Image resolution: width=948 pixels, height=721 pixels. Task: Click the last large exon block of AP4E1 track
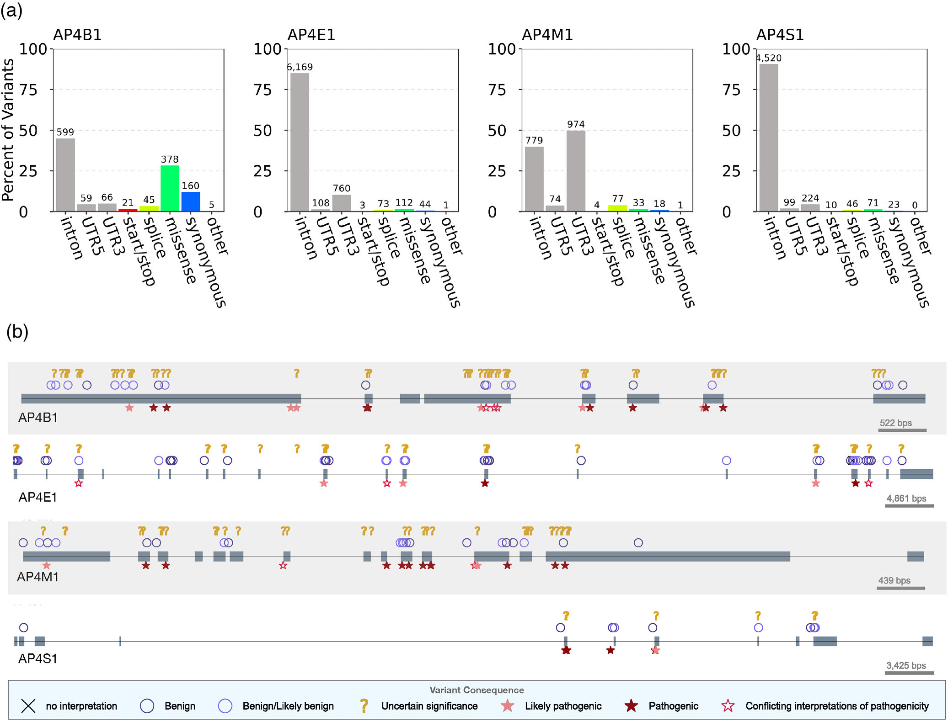pyautogui.click(x=916, y=474)
